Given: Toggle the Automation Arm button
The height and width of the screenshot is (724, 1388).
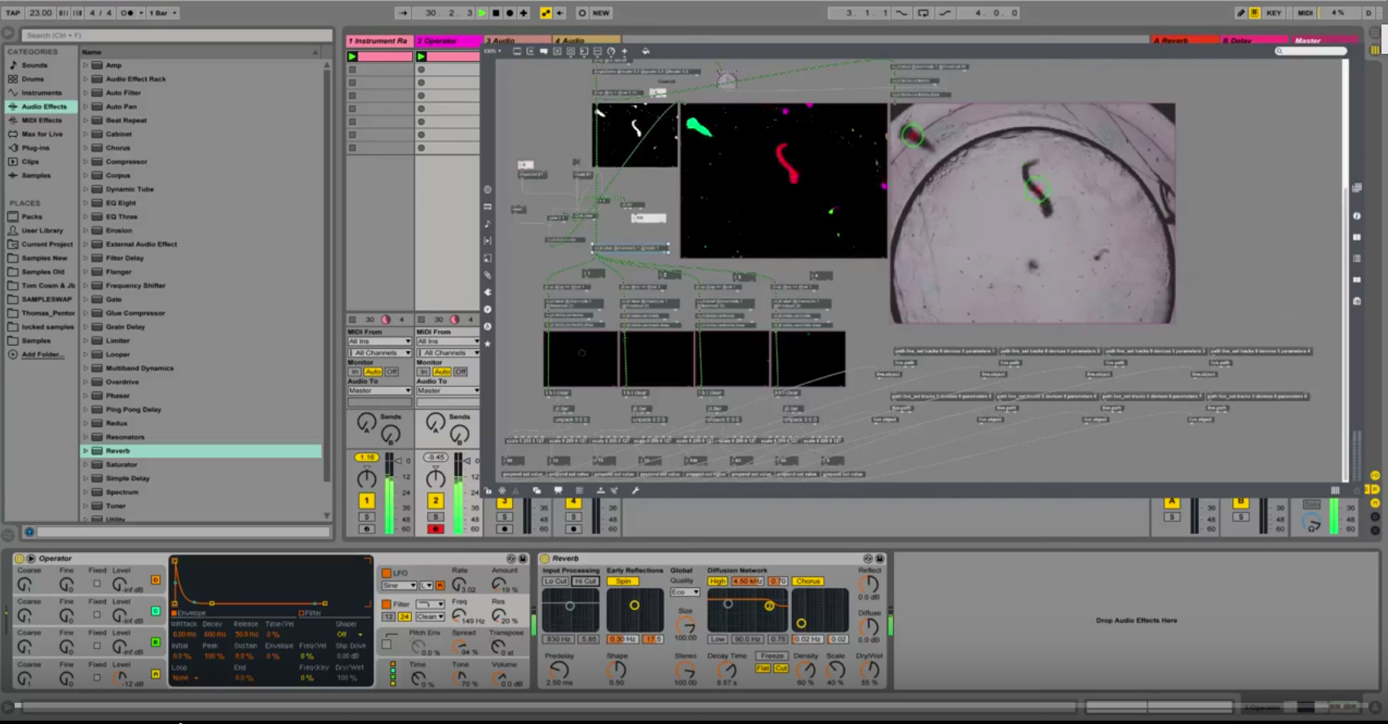Looking at the screenshot, I should click(x=546, y=13).
